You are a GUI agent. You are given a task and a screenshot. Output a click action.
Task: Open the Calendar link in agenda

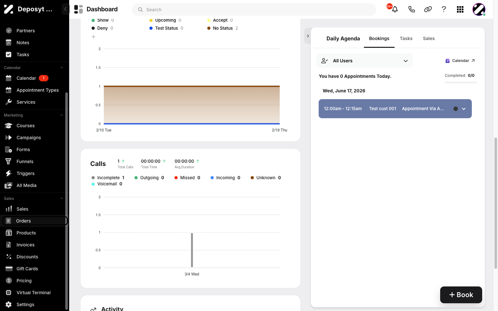point(460,61)
